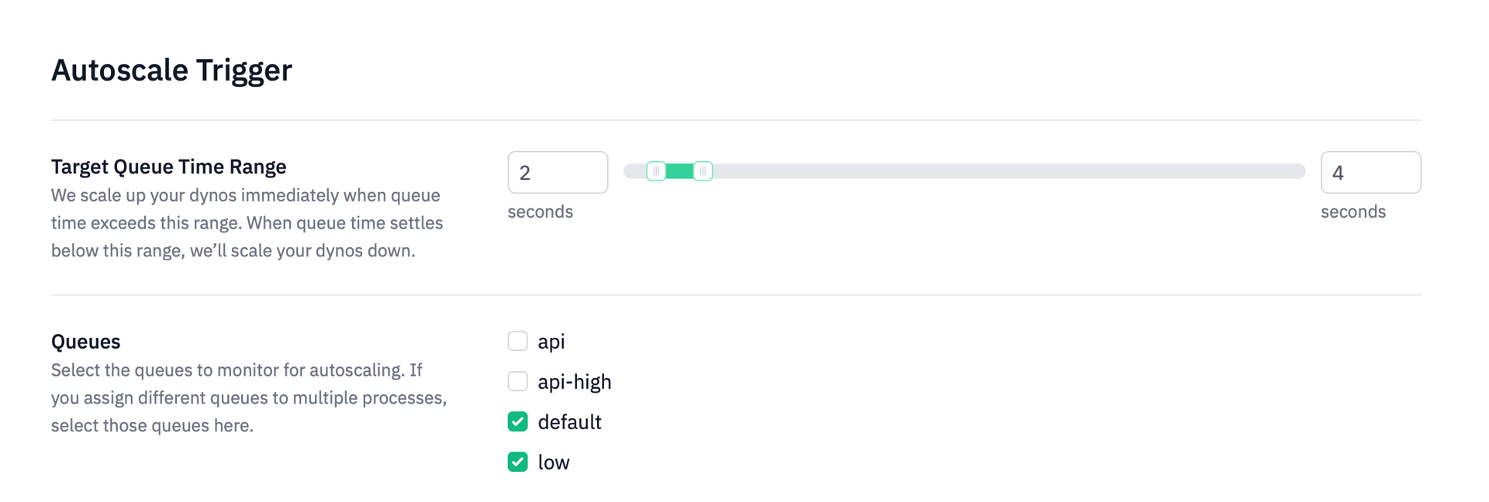The width and height of the screenshot is (1489, 502).
Task: Click the queue scaling description text
Action: (247, 222)
